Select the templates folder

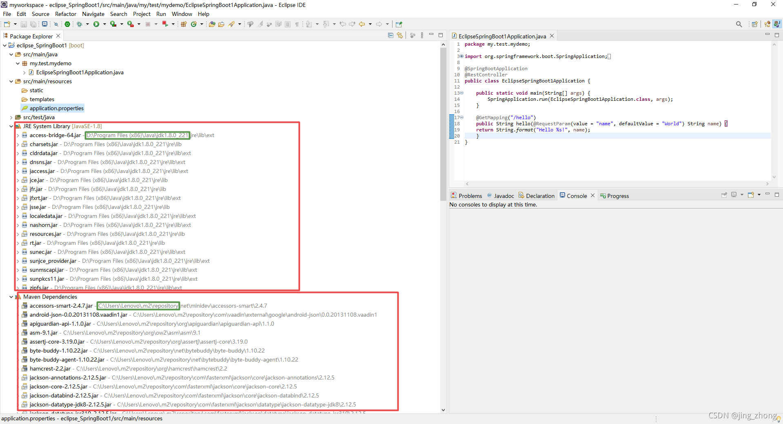tap(38, 99)
